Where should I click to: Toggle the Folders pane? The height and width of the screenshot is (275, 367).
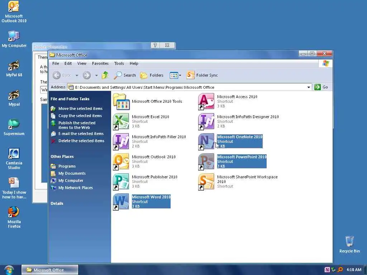pos(152,75)
